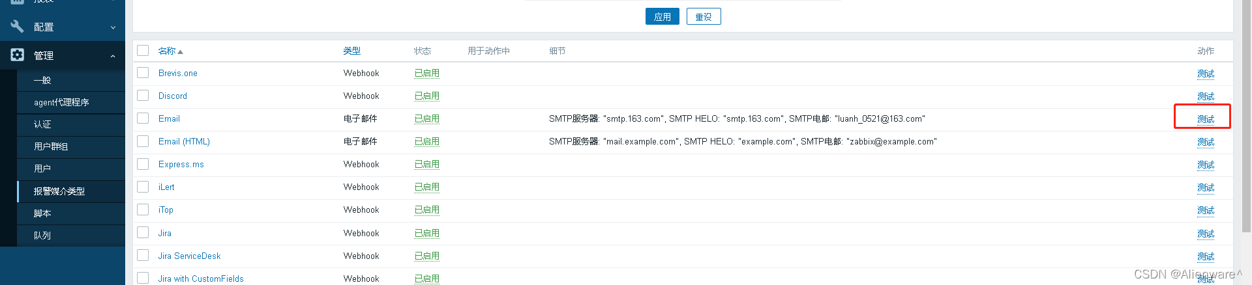Click the wrench Configuration icon in sidebar
1252x285 pixels.
click(x=17, y=27)
